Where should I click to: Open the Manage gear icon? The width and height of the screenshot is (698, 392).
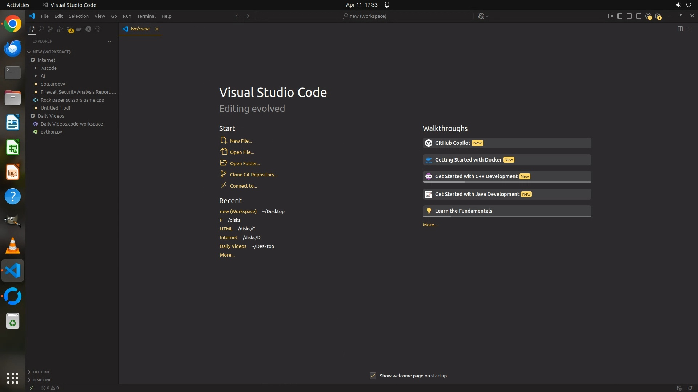point(658,16)
